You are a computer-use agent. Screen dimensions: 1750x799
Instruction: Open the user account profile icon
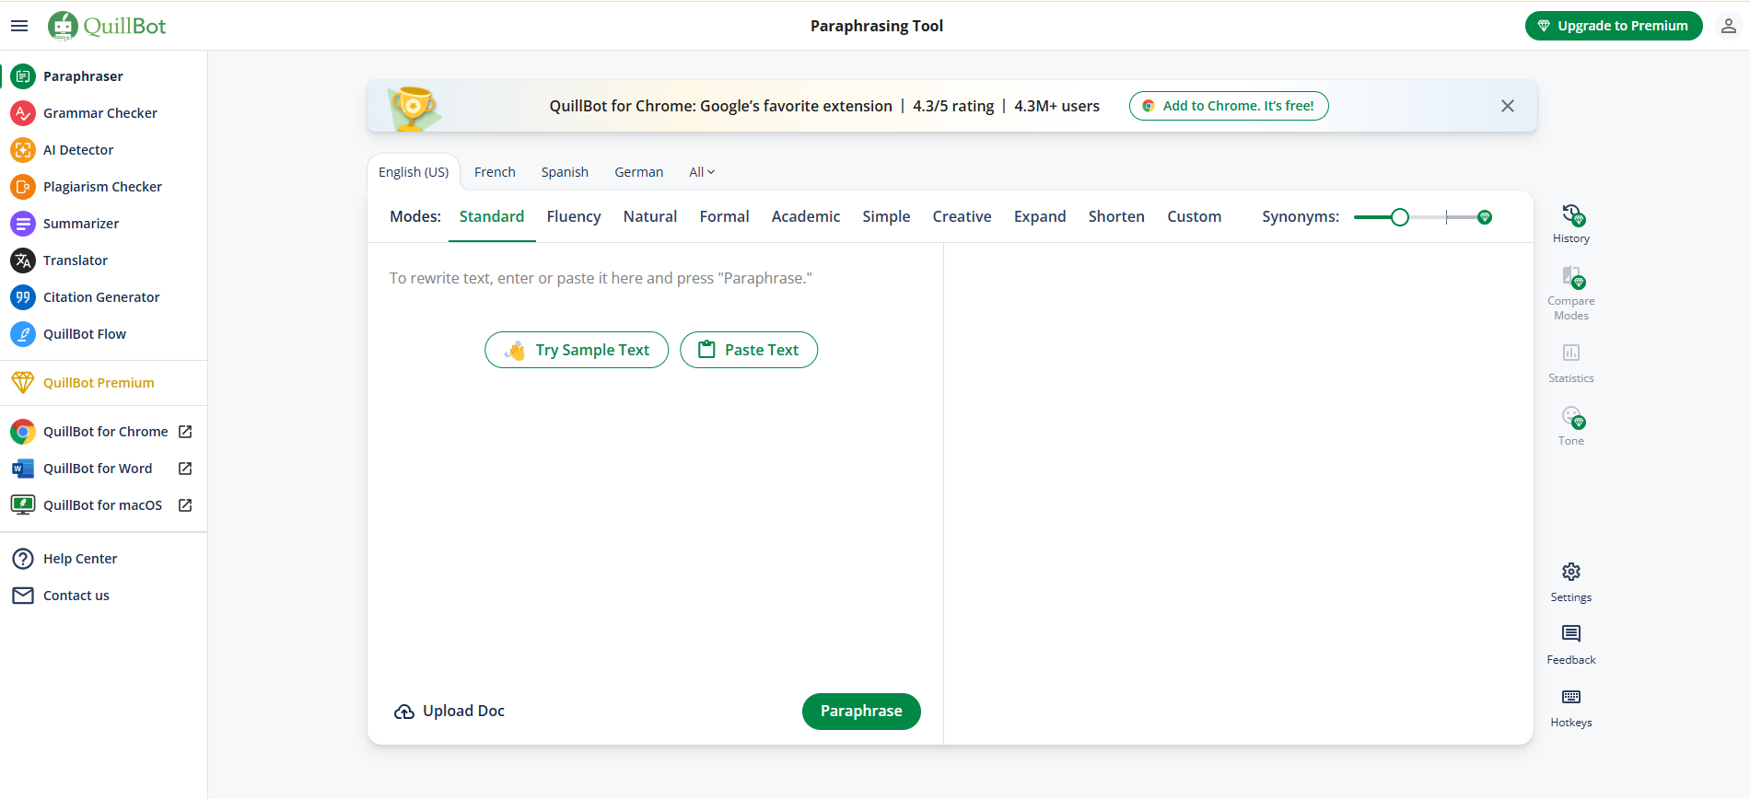1729,26
